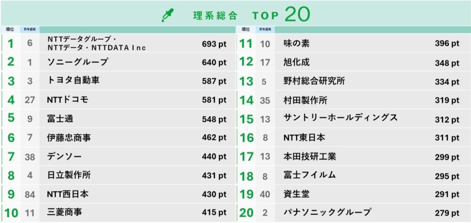471x223 pixels.
Task: Click the 理系総合 TOP 20 title text
Action: pyautogui.click(x=252, y=15)
